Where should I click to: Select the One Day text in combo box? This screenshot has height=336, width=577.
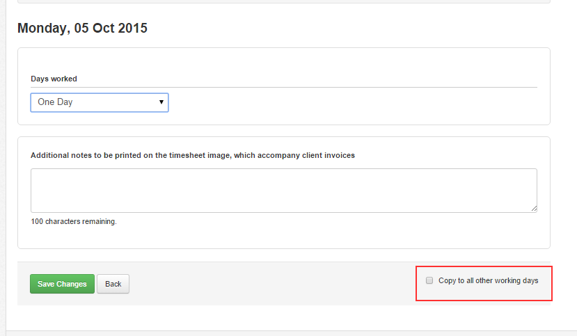click(55, 102)
